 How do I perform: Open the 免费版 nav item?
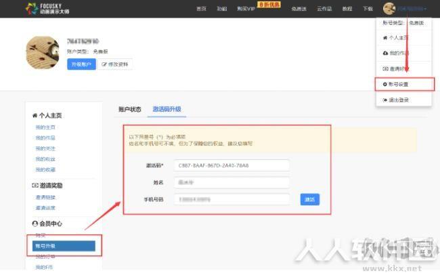click(x=299, y=9)
